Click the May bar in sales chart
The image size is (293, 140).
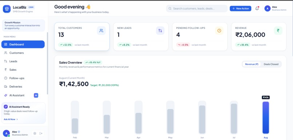click(x=170, y=121)
